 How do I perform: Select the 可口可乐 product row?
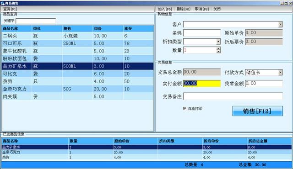click(78, 43)
